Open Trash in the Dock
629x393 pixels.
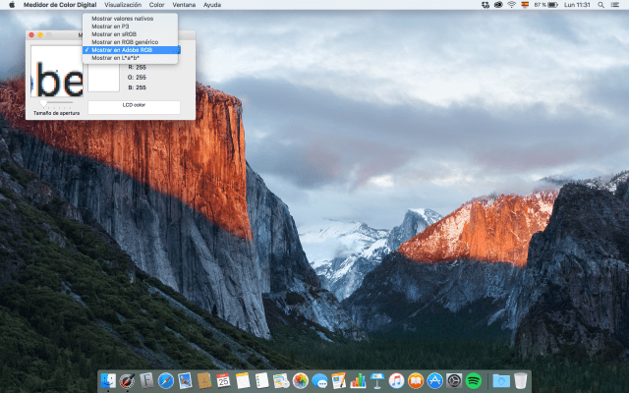pyautogui.click(x=521, y=380)
